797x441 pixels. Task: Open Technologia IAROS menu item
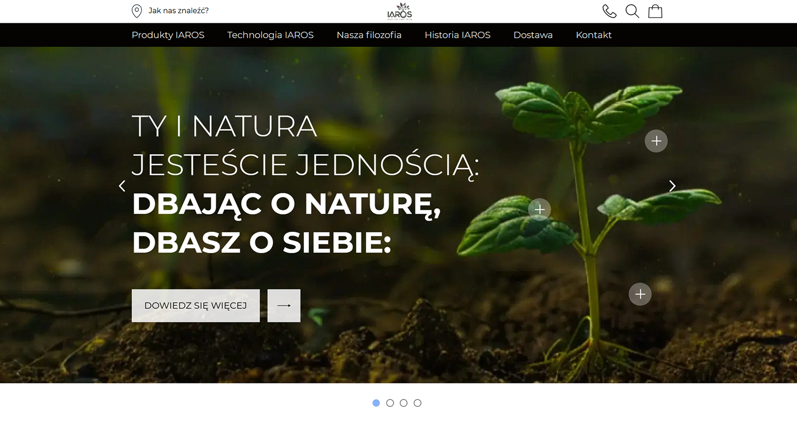270,35
